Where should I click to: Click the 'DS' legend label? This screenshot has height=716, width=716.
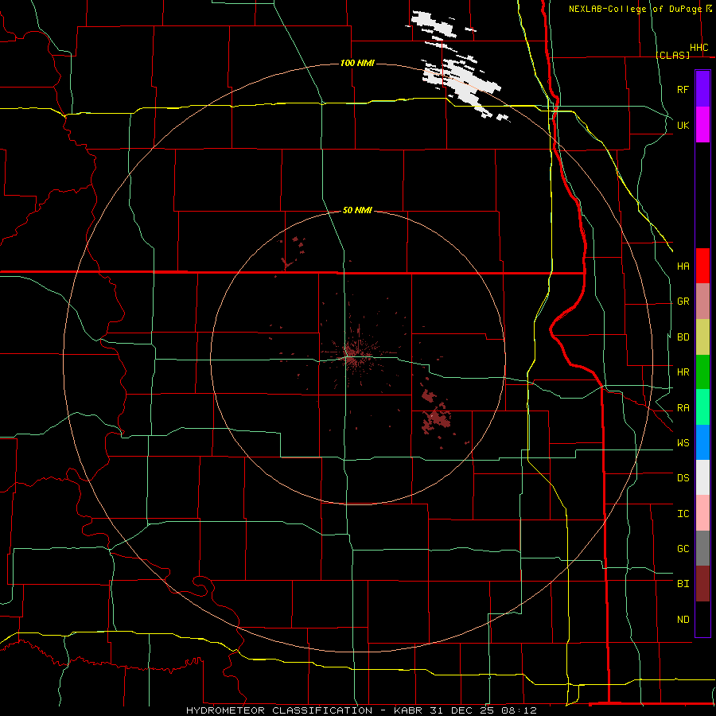tap(683, 478)
